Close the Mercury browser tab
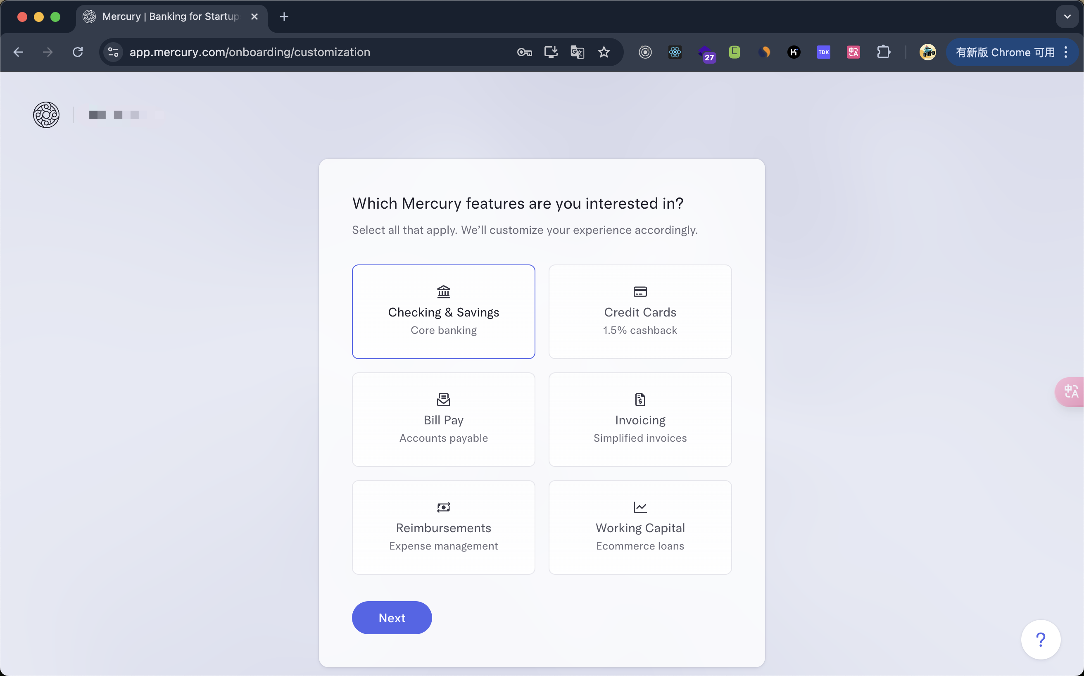 tap(254, 17)
